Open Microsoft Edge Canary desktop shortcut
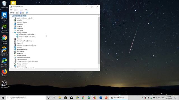This screenshot has height=100, width=179. [4, 51]
